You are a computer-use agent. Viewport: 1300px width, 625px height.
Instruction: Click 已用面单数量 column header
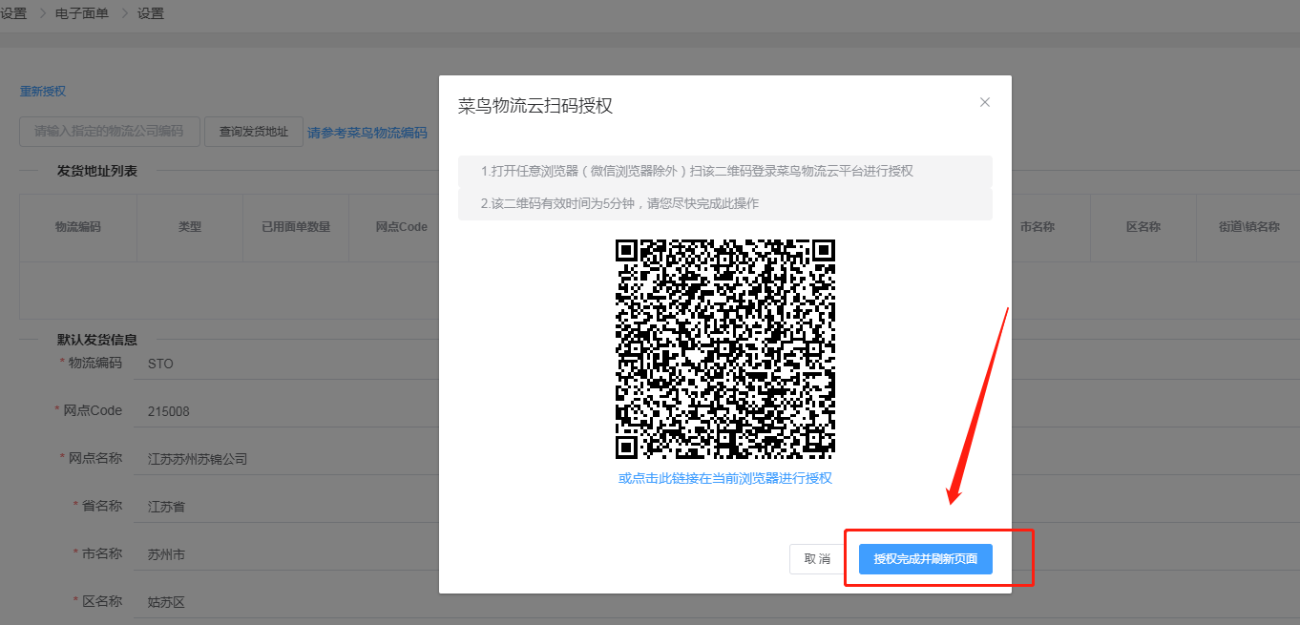(x=296, y=227)
